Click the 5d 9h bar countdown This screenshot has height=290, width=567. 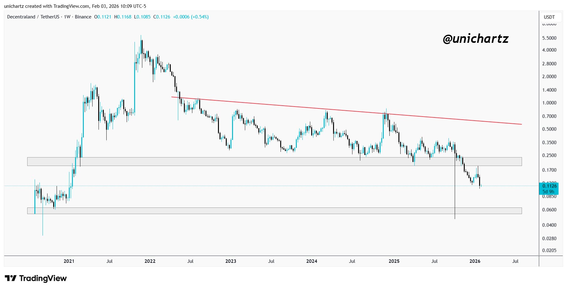click(548, 192)
